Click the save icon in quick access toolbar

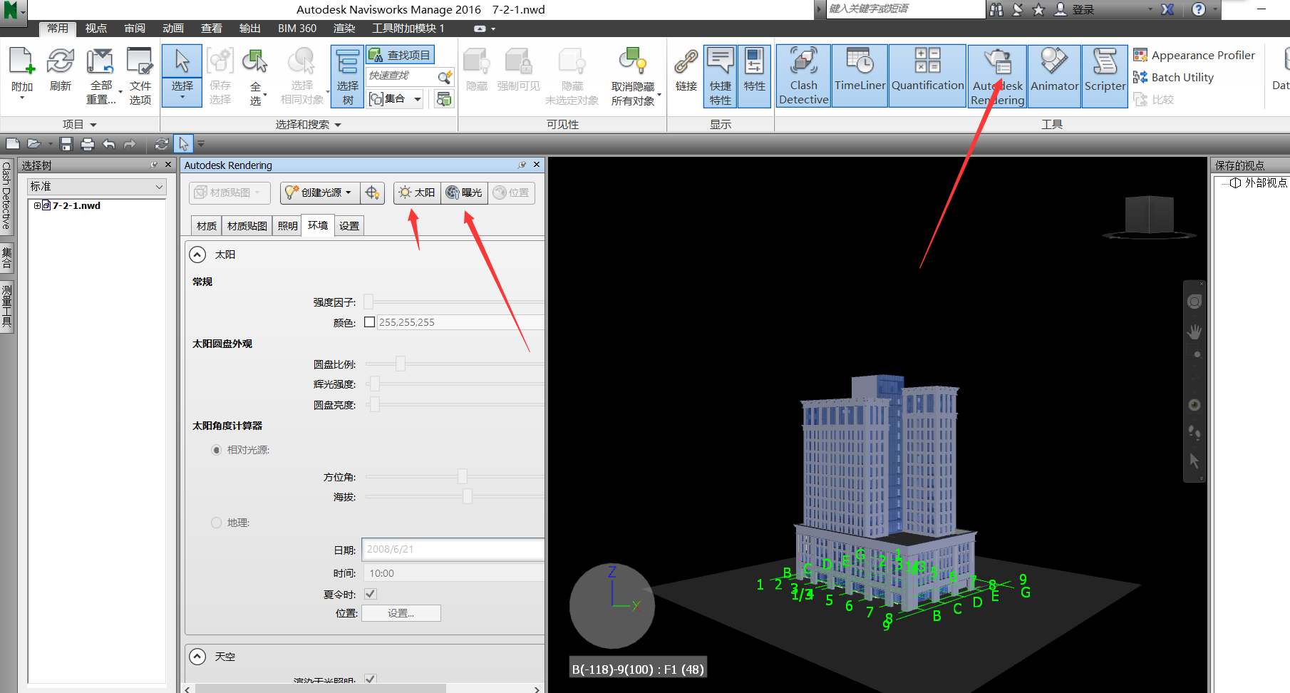point(66,144)
